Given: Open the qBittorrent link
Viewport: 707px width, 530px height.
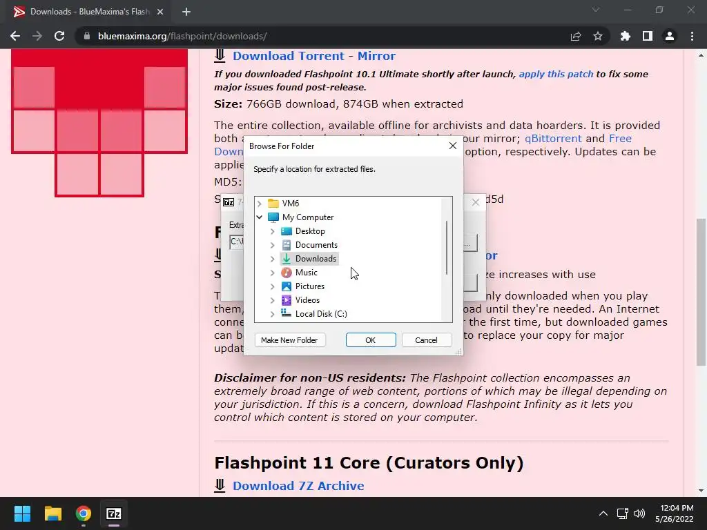Looking at the screenshot, I should (553, 138).
